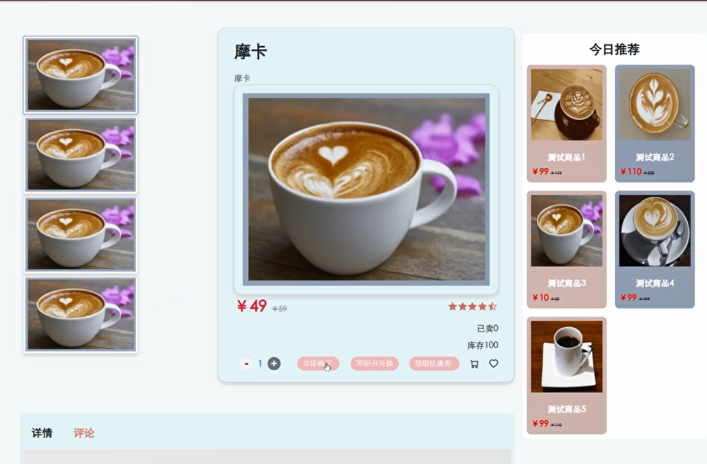Switch to the 详情 tab
This screenshot has height=464, width=707.
tap(42, 433)
